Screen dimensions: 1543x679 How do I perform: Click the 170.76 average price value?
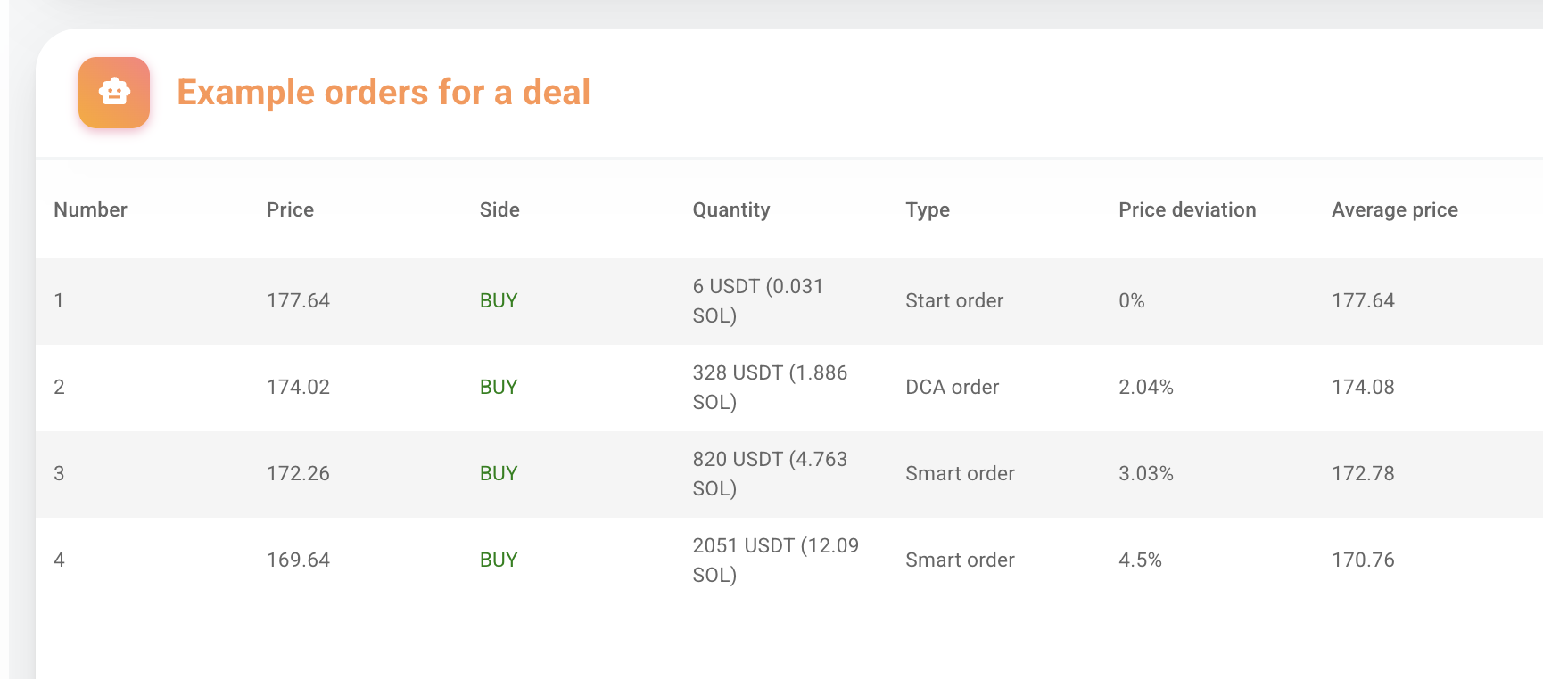pyautogui.click(x=1363, y=560)
